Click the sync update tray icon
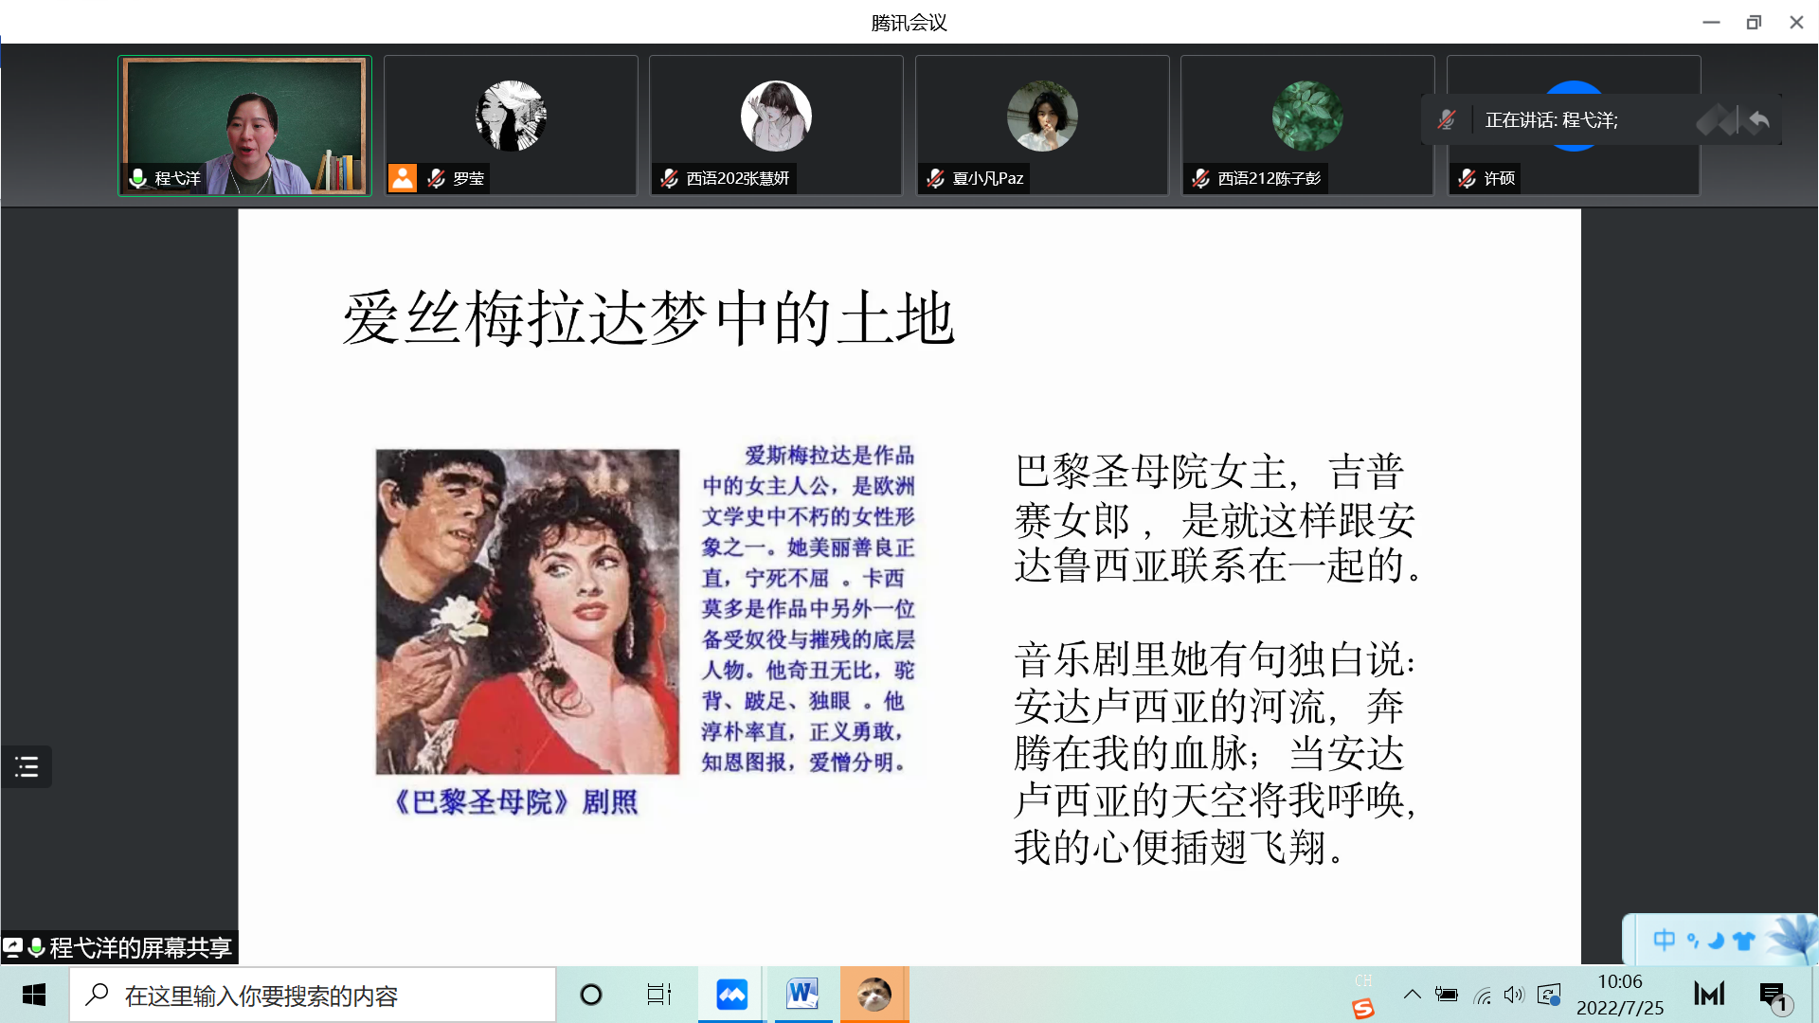The width and height of the screenshot is (1819, 1023). [1549, 995]
